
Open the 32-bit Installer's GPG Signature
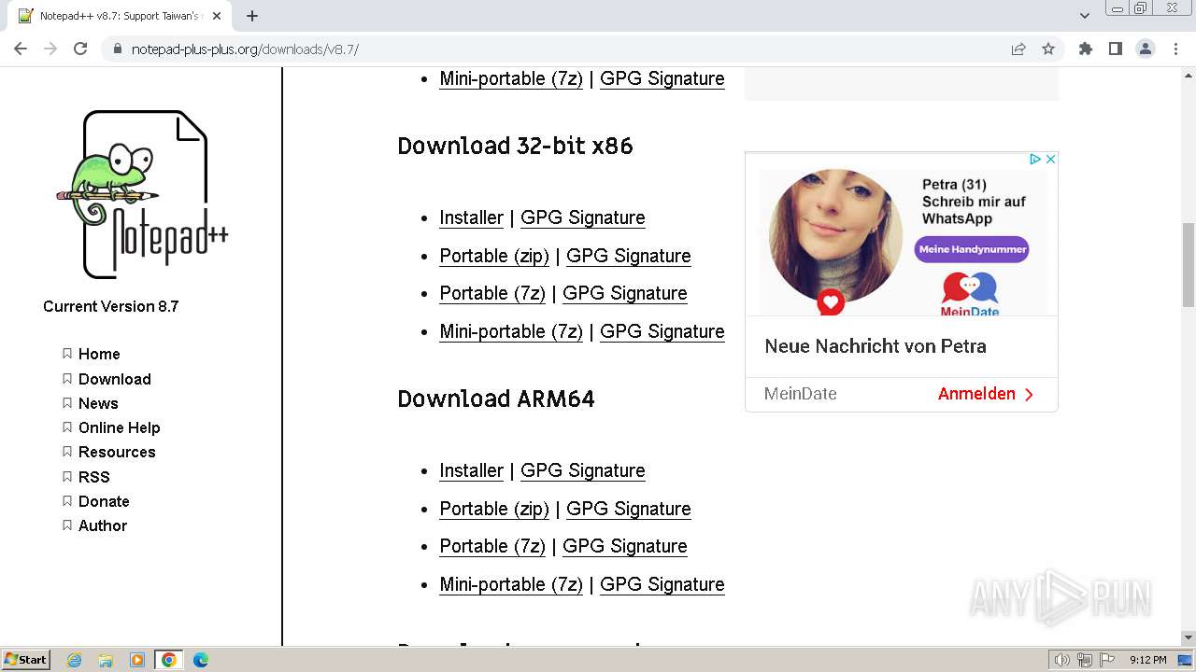pos(583,217)
